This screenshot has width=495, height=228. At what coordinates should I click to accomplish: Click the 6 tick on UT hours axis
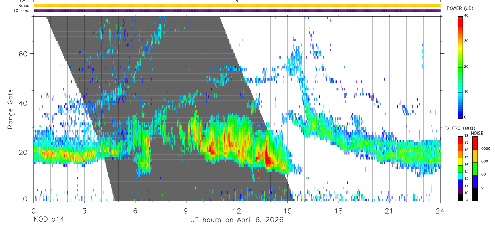pyautogui.click(x=135, y=211)
